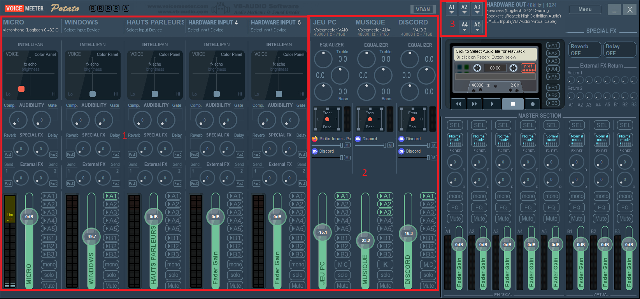Change the MICRO microphone input device
This screenshot has height=299, width=640.
pyautogui.click(x=30, y=30)
